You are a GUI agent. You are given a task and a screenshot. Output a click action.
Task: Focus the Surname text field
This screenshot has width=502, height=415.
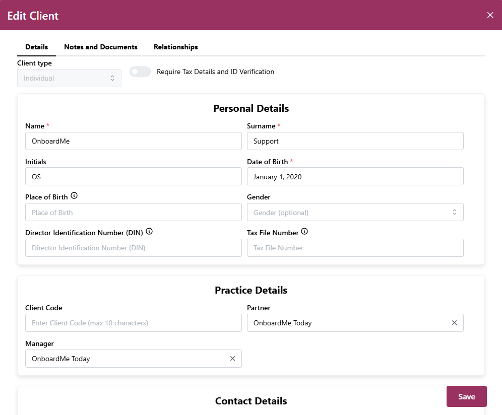coord(355,141)
